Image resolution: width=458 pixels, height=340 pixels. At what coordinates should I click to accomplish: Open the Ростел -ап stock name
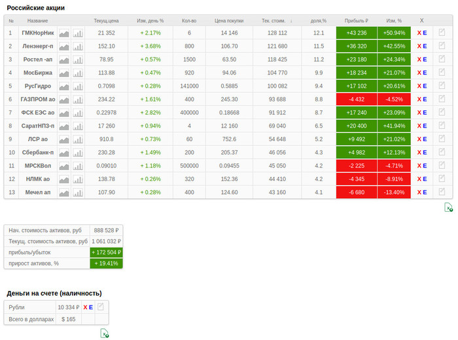click(37, 59)
